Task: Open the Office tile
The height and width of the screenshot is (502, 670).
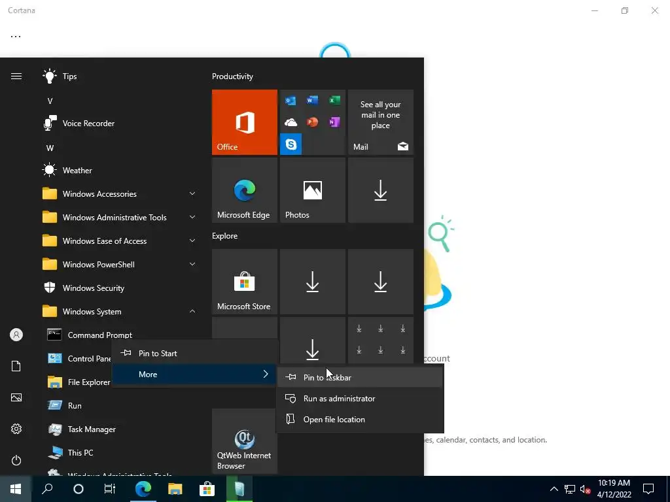Action: click(245, 122)
